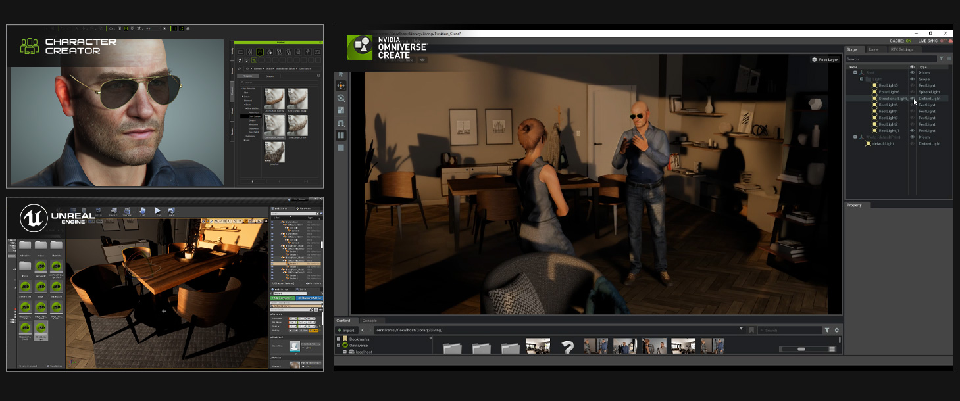This screenshot has height=401, width=960.
Task: Toggle visibility of DirectionalLight_
Action: coord(912,99)
